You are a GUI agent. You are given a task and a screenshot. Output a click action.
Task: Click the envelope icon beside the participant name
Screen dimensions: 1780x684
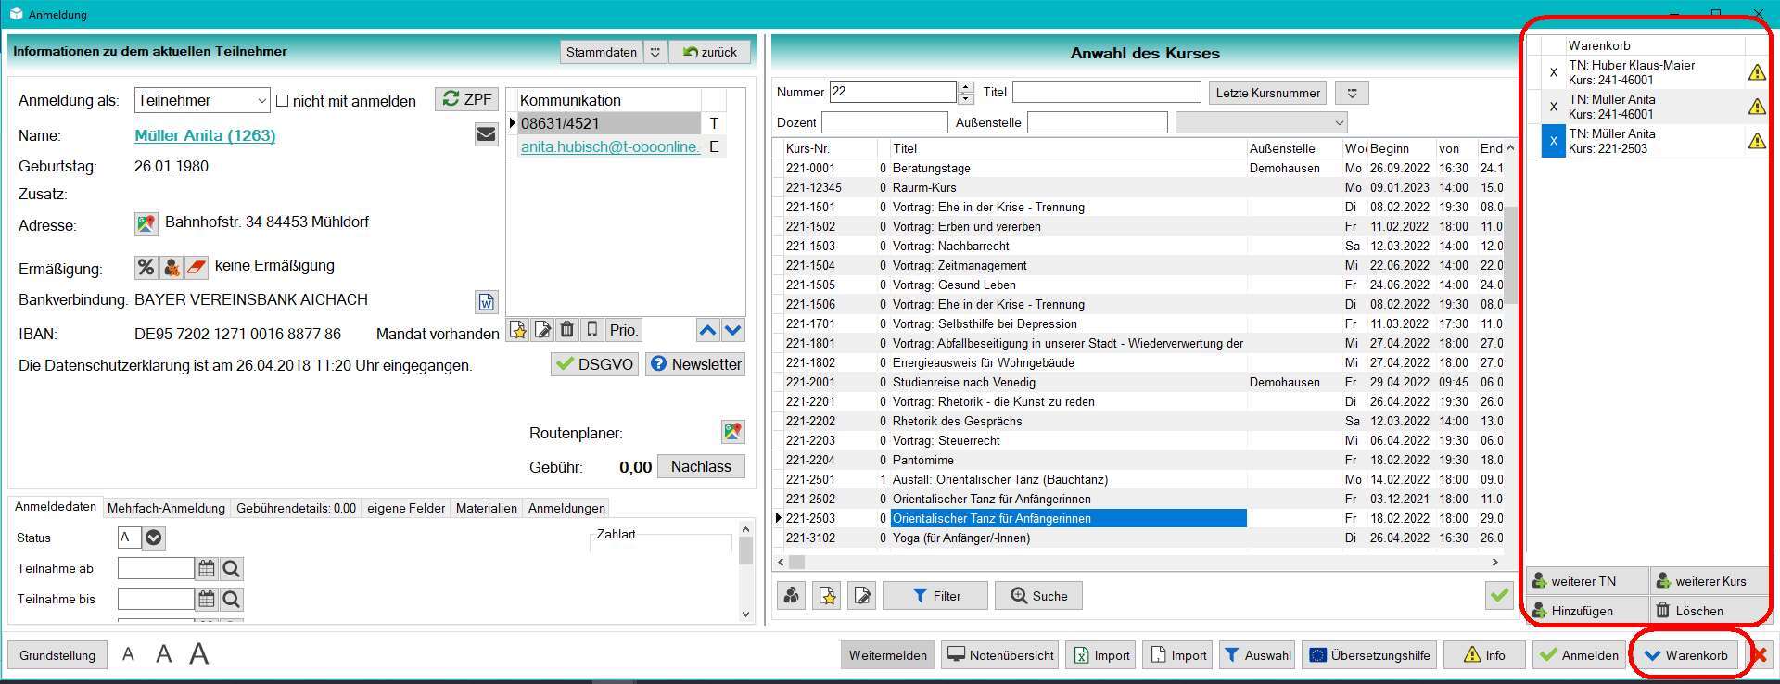(x=486, y=135)
